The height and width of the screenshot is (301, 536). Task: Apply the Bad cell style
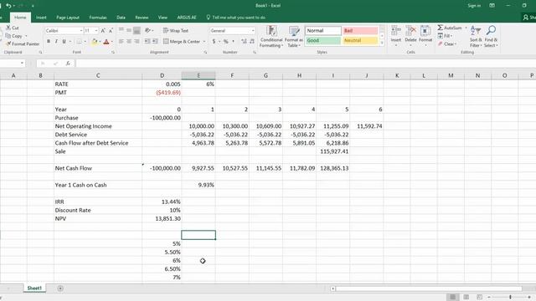(360, 31)
